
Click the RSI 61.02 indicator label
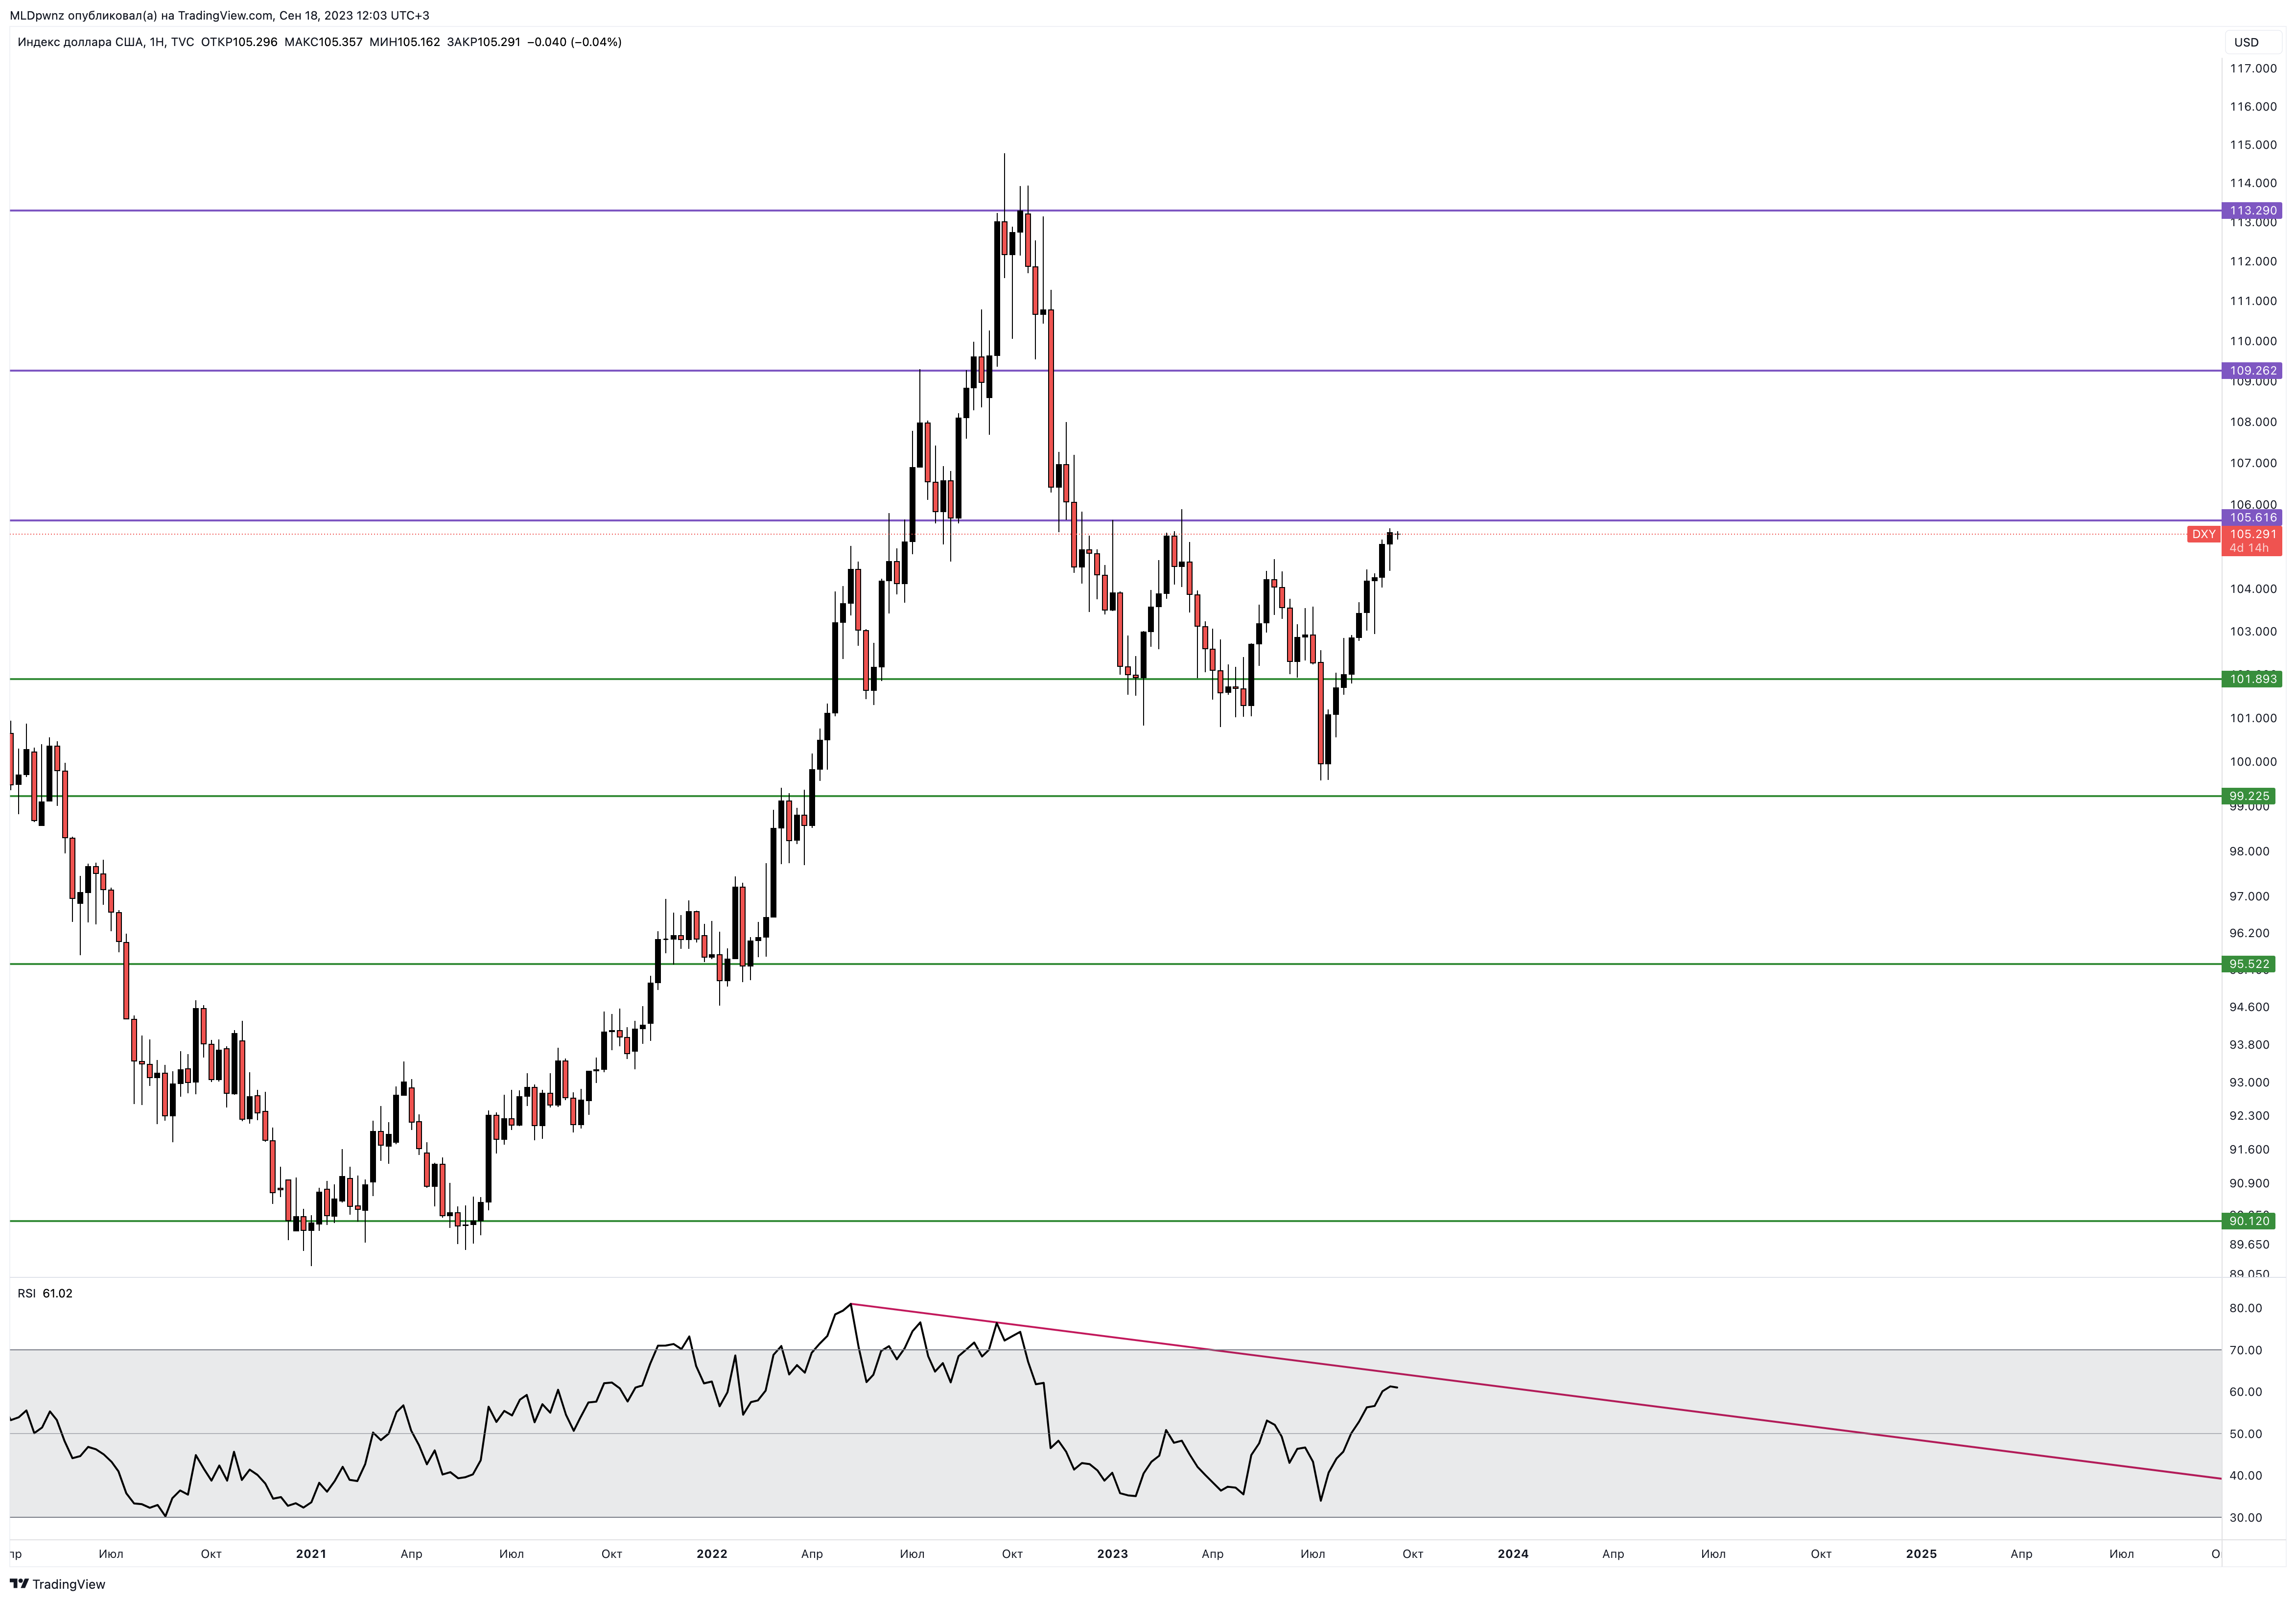point(45,1293)
